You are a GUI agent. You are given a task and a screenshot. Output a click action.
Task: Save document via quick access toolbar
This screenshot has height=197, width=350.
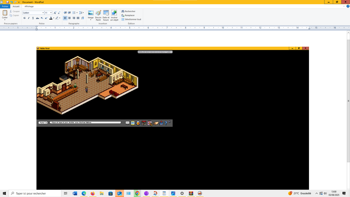(x=7, y=2)
